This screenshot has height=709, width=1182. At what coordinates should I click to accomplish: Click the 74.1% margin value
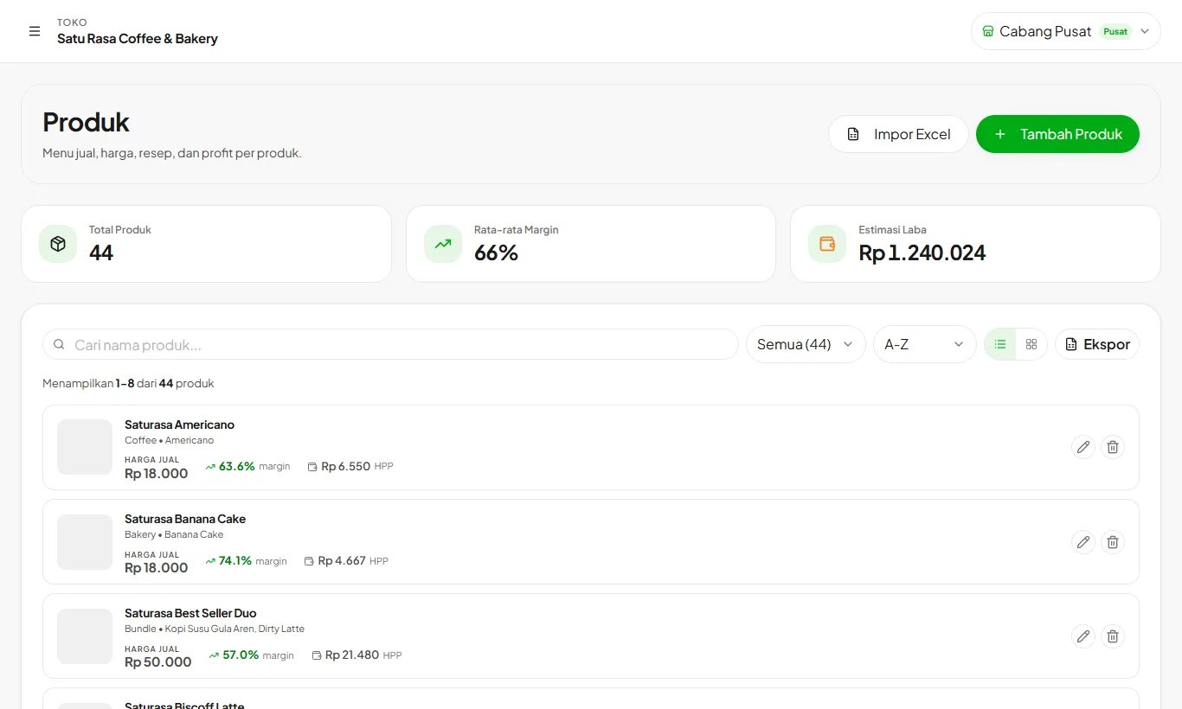coord(235,560)
